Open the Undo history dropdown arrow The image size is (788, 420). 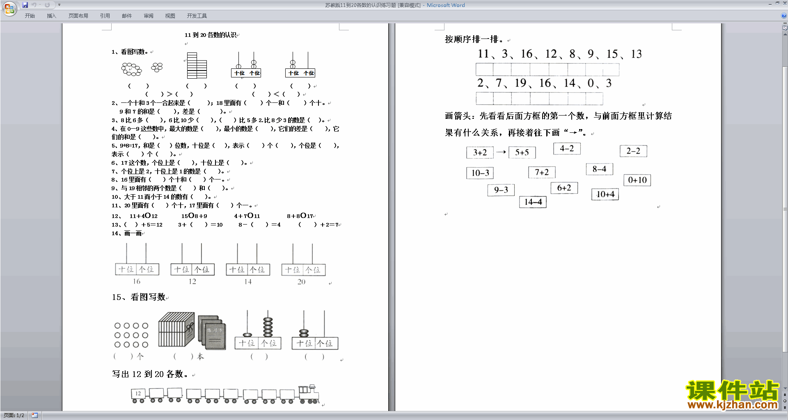click(40, 5)
